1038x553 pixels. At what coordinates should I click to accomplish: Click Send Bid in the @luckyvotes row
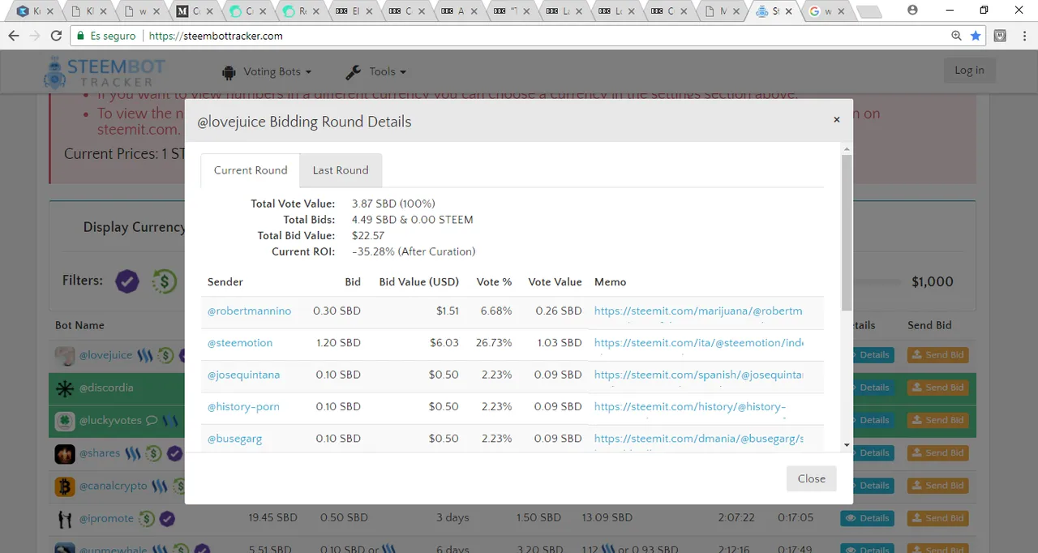[937, 420]
